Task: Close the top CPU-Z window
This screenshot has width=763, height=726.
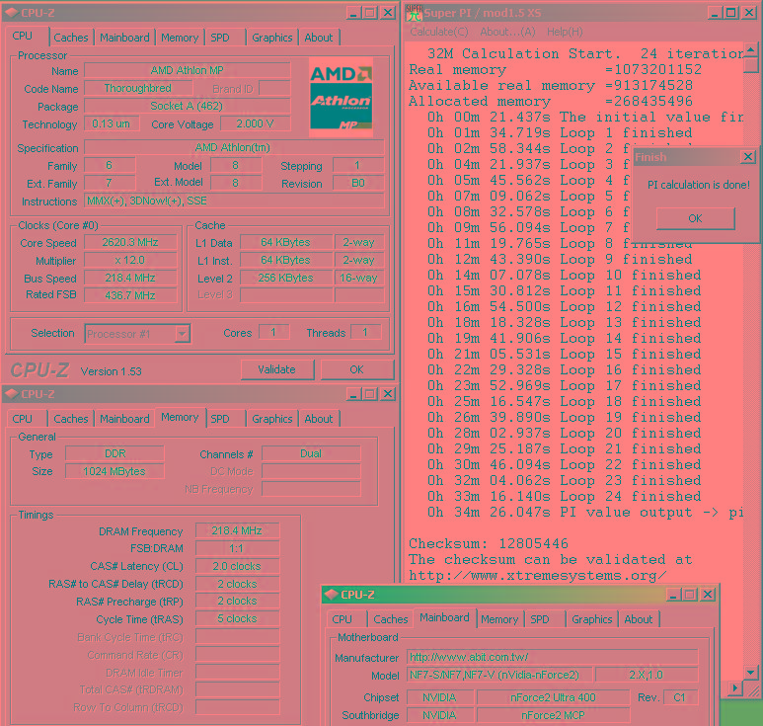Action: click(387, 13)
